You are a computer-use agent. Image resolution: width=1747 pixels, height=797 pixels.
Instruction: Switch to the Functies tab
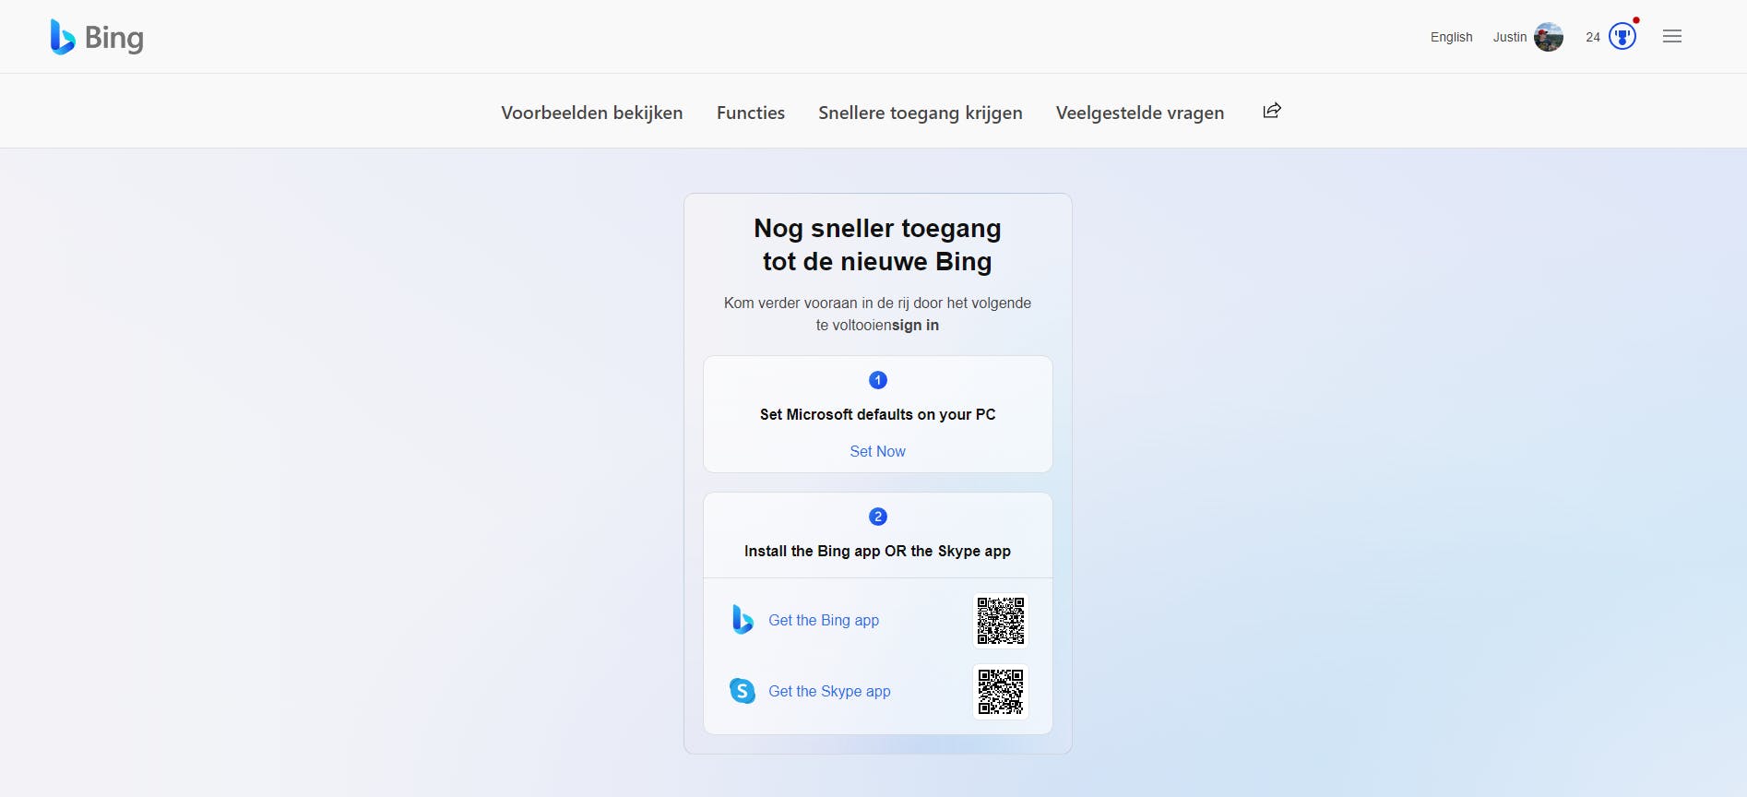[x=751, y=113]
